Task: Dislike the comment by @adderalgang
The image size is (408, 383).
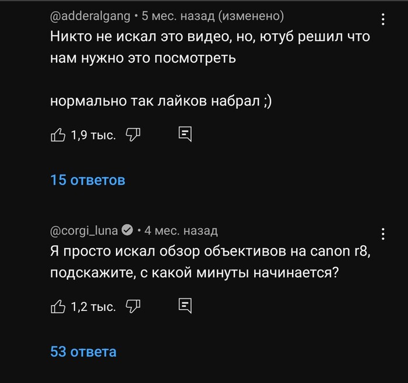Action: click(x=134, y=135)
